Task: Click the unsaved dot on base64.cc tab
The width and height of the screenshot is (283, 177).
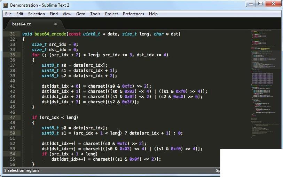Action: pyautogui.click(x=55, y=24)
